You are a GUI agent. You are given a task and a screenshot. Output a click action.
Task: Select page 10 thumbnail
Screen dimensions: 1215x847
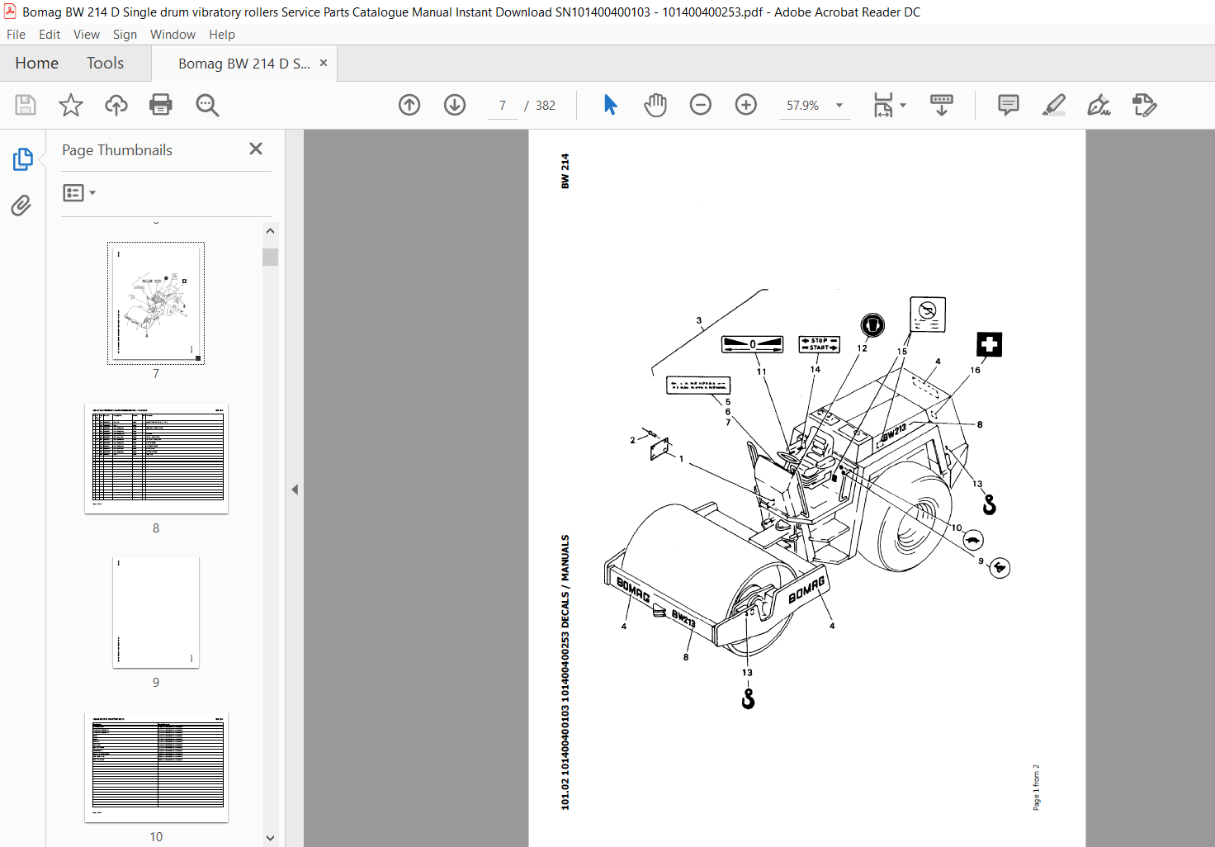[156, 767]
